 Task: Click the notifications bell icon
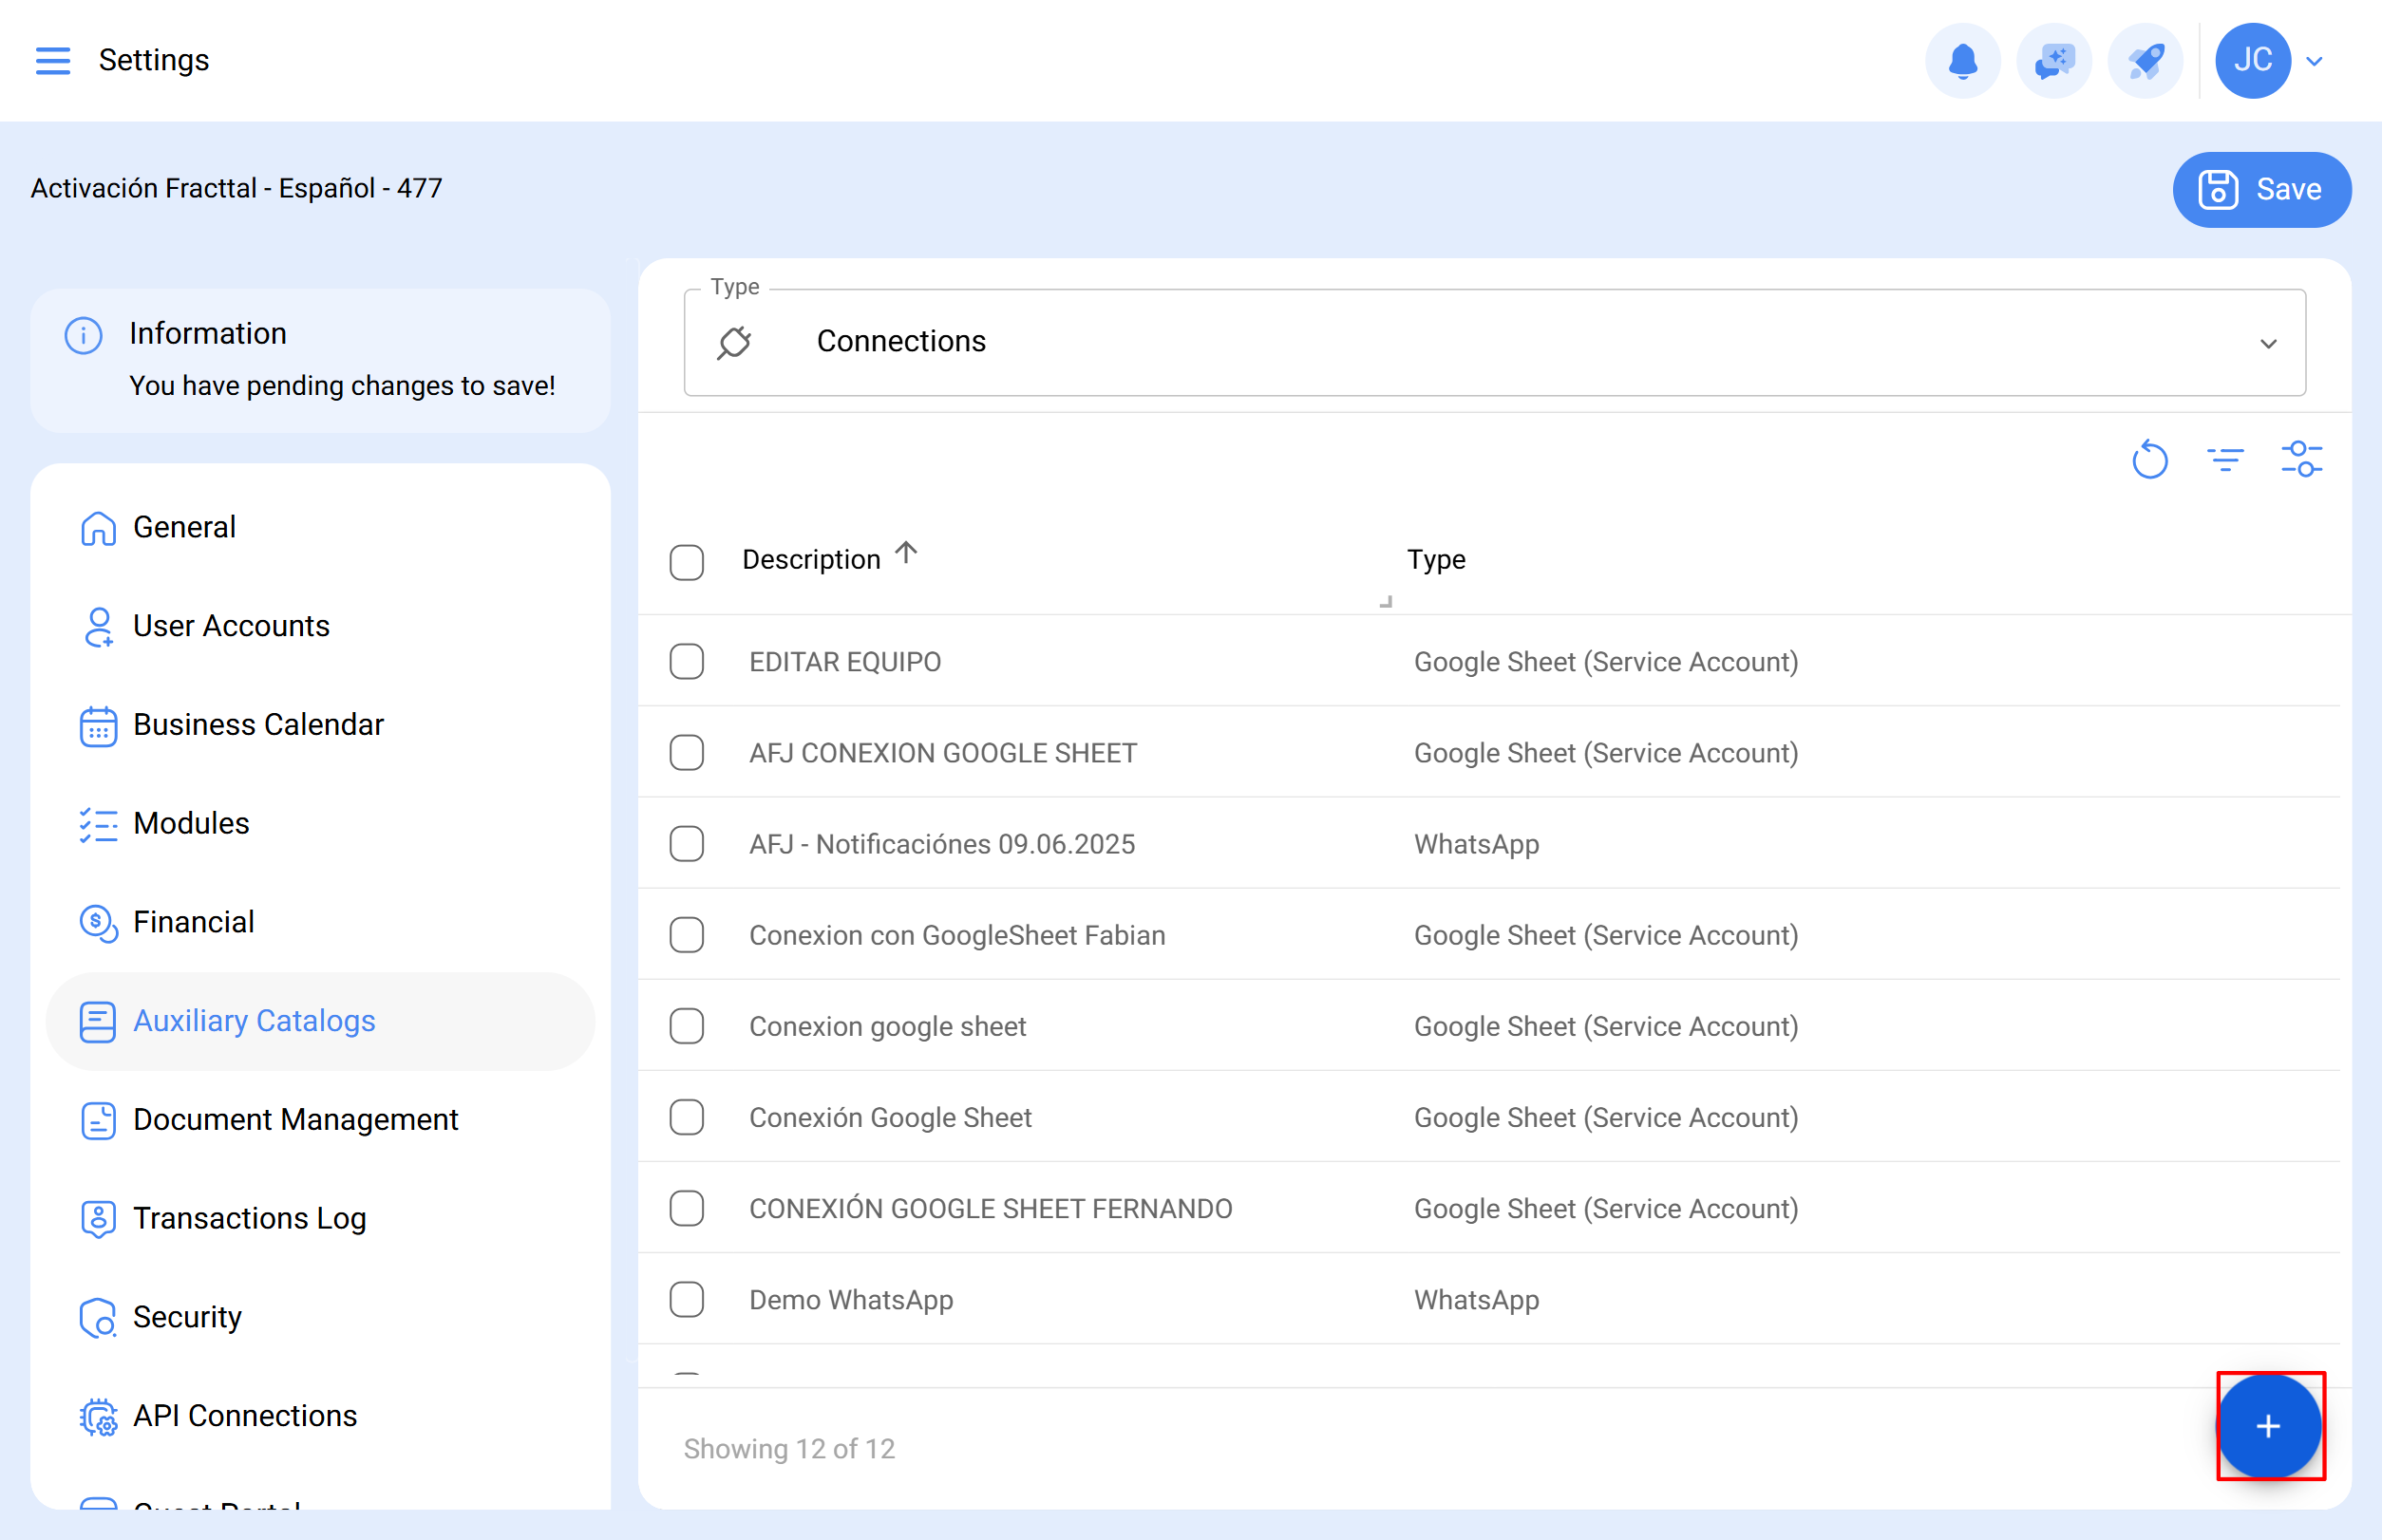(x=1962, y=61)
